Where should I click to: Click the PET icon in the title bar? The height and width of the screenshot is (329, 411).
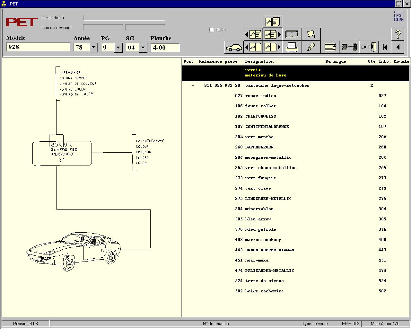4,4
